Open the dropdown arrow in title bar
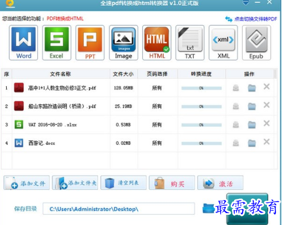 click(x=245, y=3)
